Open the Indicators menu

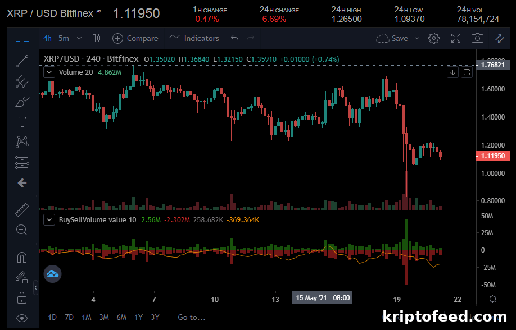[x=194, y=39]
